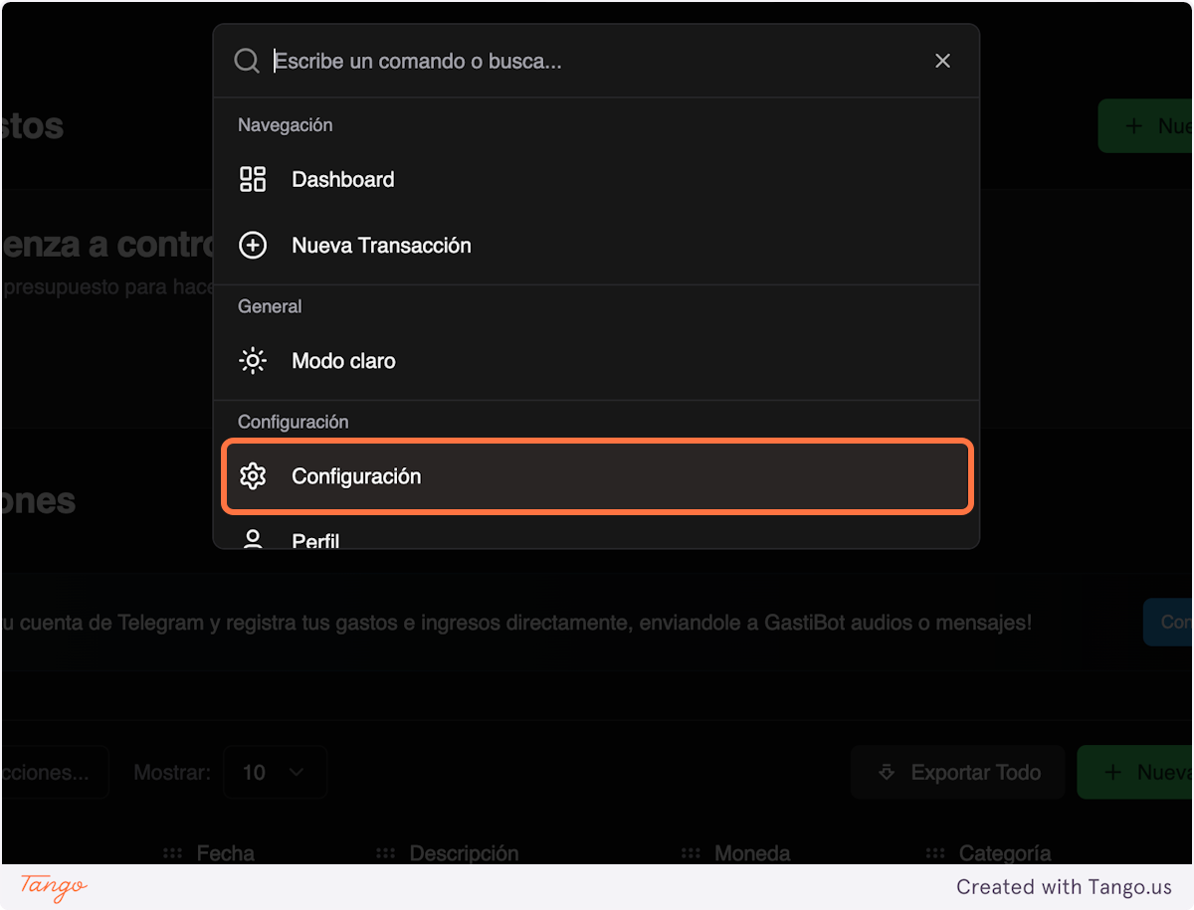
Task: Click the Perfil person icon
Action: (253, 540)
